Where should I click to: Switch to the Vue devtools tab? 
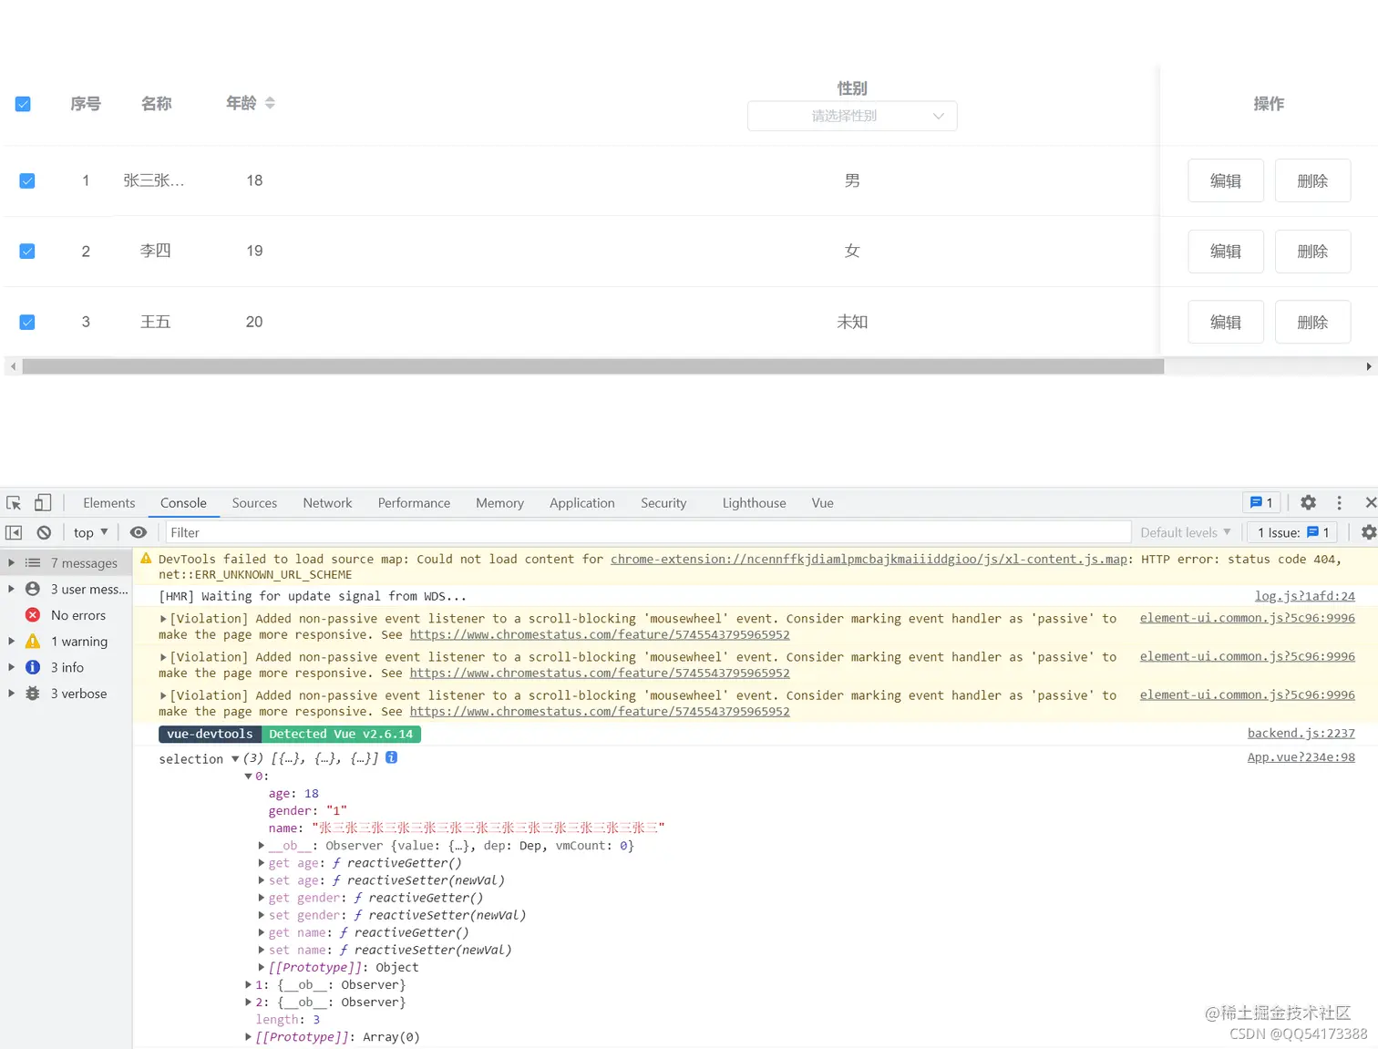click(823, 503)
